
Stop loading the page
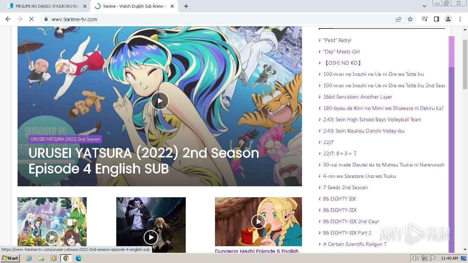pyautogui.click(x=31, y=19)
